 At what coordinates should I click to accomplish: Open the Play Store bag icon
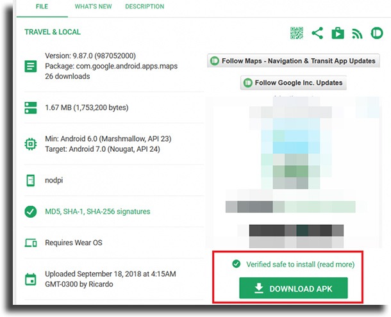338,33
